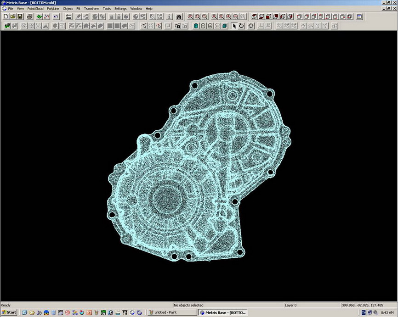Click the binoculars search icon
398x317 pixels.
(x=179, y=17)
